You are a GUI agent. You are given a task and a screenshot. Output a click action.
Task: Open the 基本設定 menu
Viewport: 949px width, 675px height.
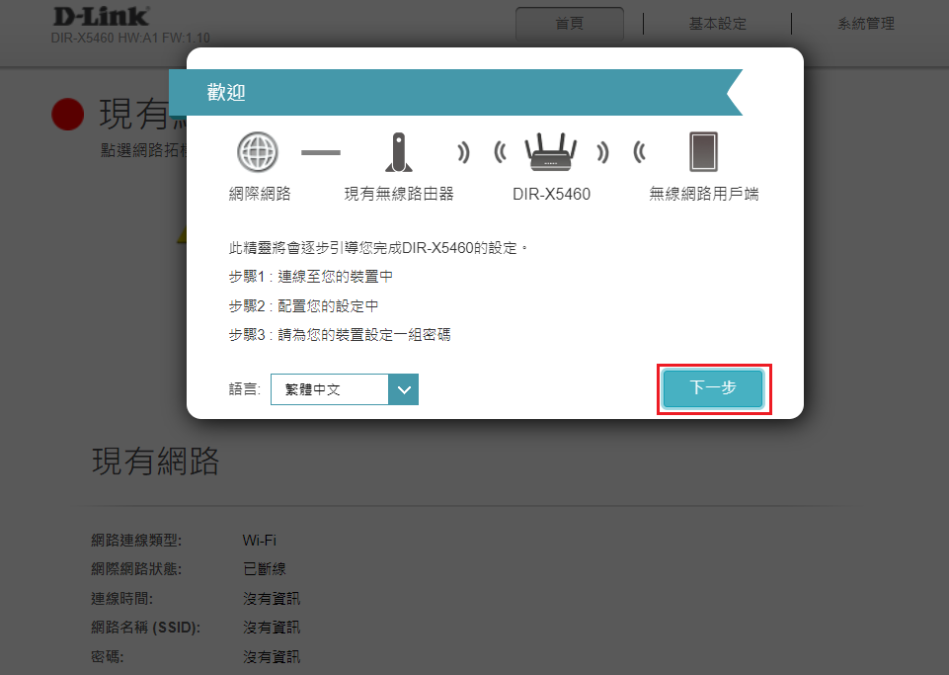pyautogui.click(x=717, y=24)
